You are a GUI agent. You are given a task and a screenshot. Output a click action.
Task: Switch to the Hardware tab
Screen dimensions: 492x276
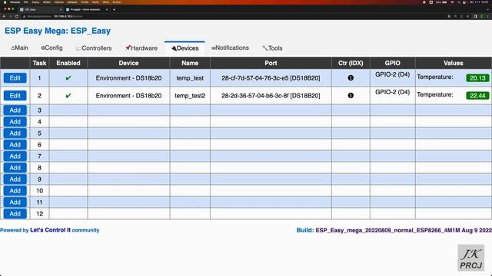point(141,48)
